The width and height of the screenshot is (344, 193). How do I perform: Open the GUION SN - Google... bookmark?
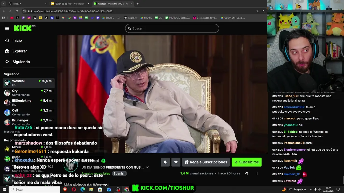point(233,18)
